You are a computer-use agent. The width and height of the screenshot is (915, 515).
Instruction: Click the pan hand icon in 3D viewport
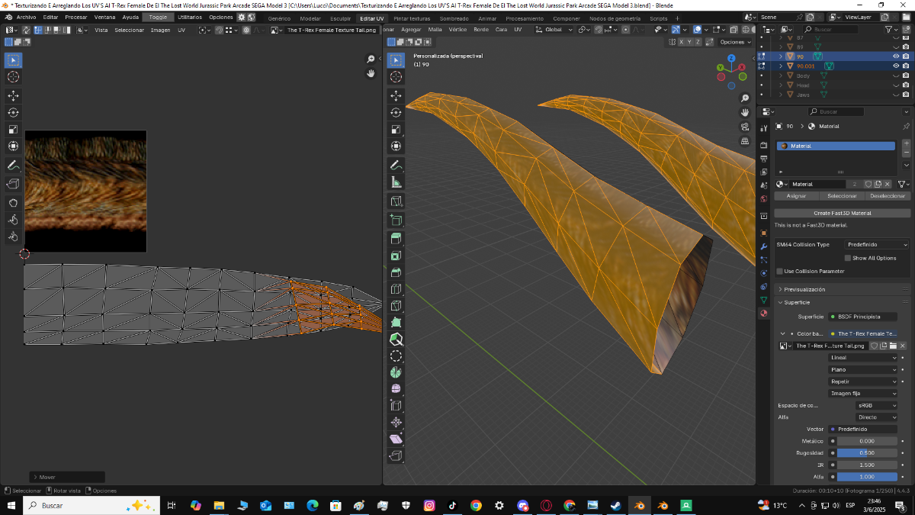click(x=745, y=112)
